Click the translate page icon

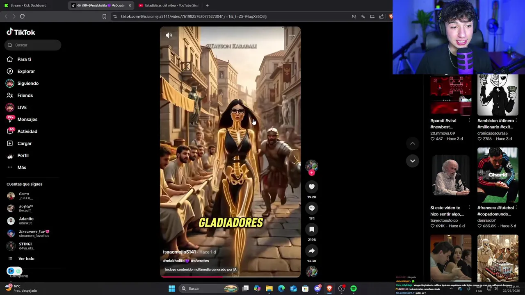363,16
